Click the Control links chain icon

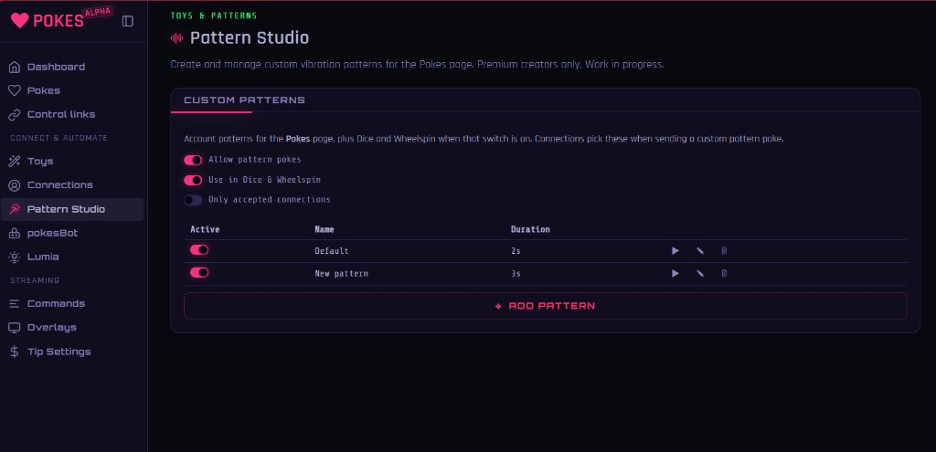tap(15, 114)
